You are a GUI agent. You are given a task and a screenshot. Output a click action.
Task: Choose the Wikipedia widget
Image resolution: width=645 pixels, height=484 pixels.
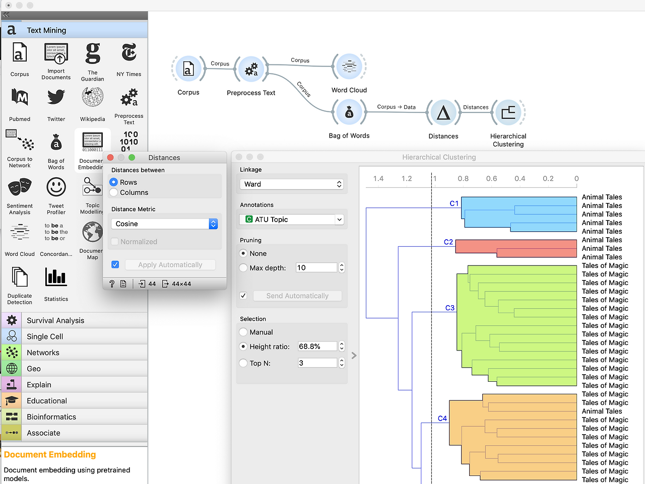(x=93, y=105)
